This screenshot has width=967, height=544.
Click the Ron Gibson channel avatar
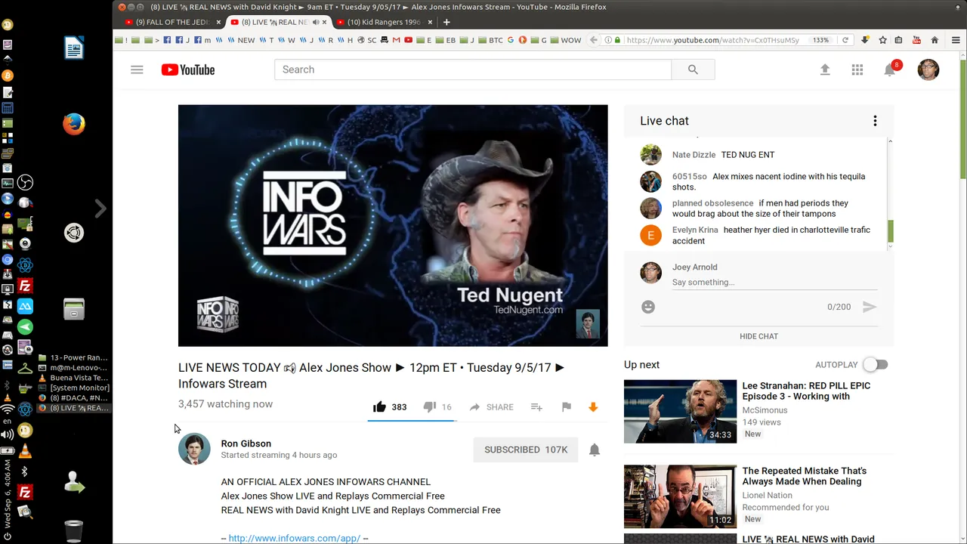pyautogui.click(x=194, y=449)
